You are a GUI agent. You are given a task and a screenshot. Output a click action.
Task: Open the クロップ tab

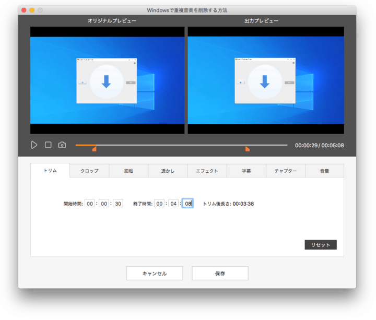[89, 171]
